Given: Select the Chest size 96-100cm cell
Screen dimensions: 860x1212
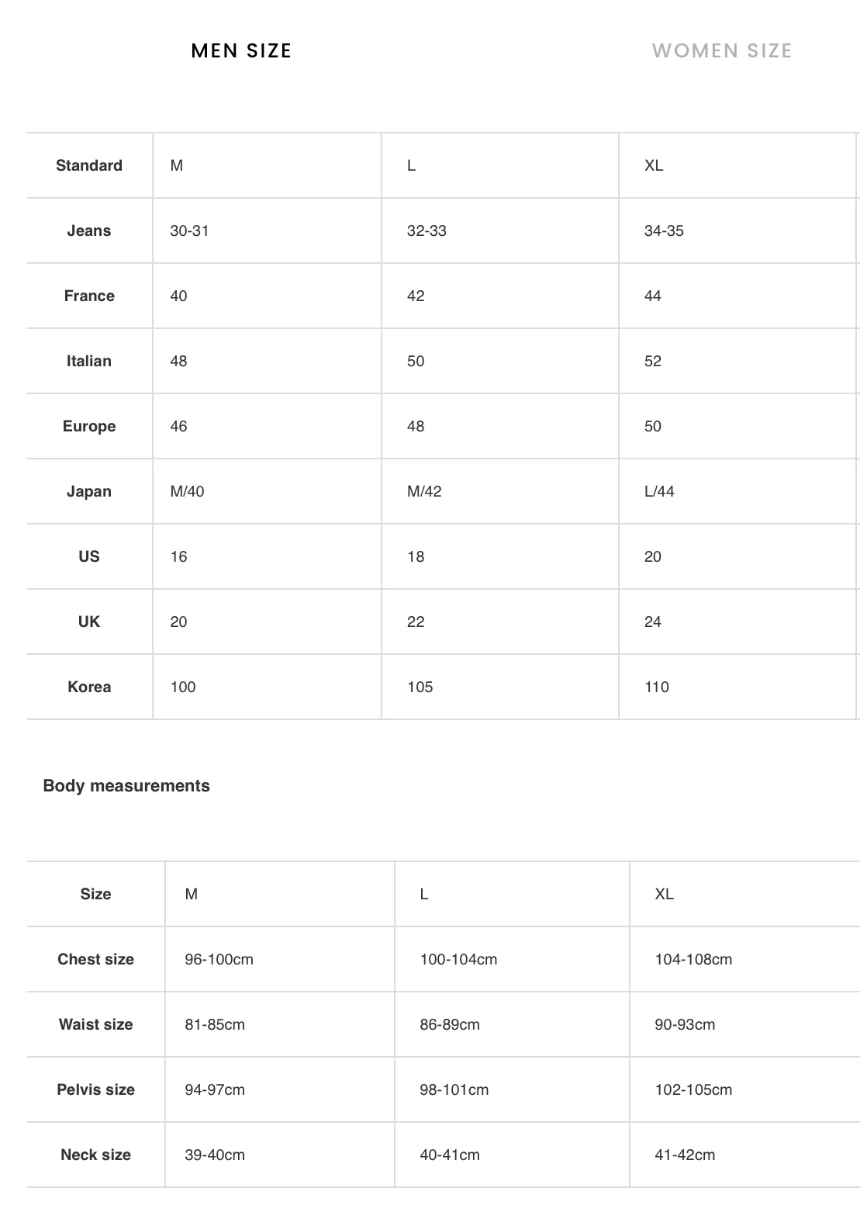Looking at the screenshot, I should tap(219, 959).
